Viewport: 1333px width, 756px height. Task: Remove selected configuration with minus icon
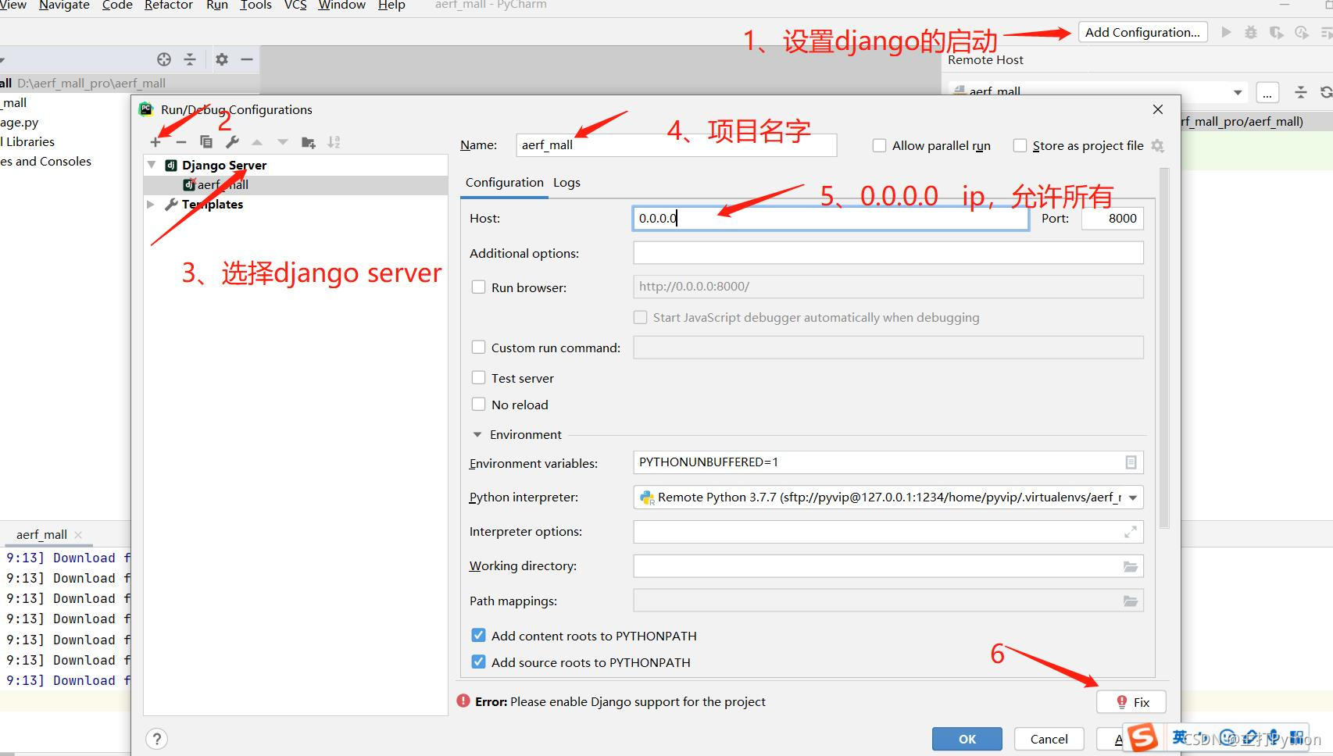tap(181, 142)
